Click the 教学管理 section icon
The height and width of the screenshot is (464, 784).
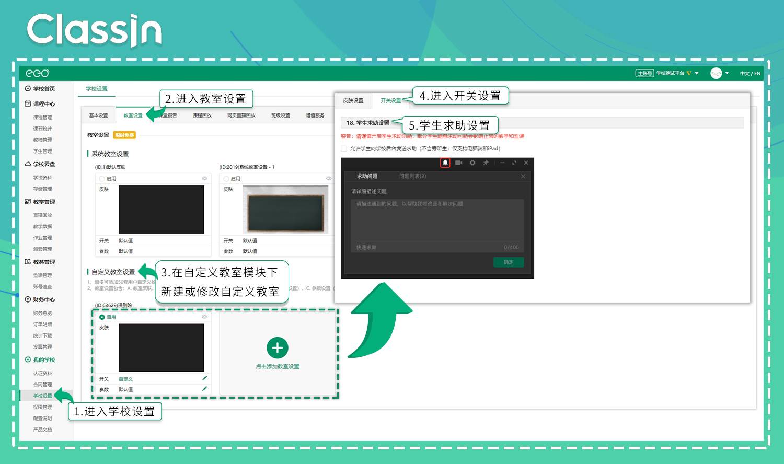pos(28,201)
